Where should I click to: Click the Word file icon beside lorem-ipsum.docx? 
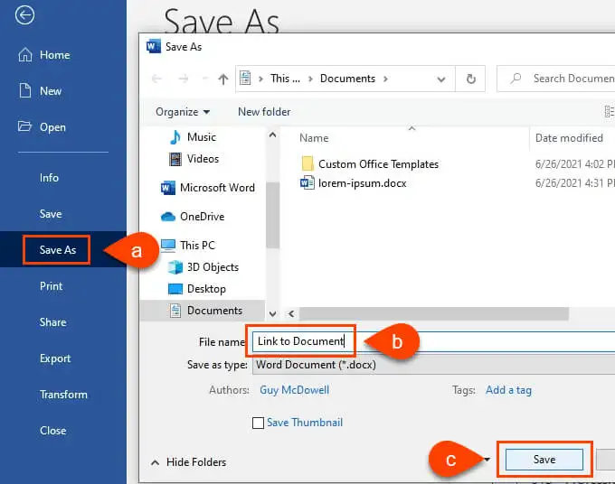point(307,183)
